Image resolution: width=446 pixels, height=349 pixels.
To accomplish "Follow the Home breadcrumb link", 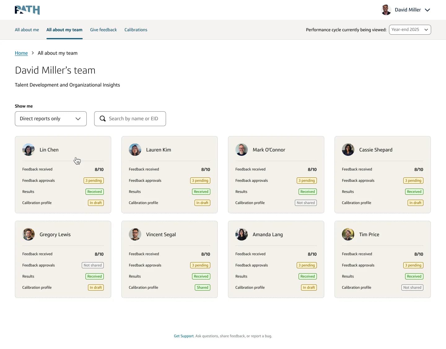I will coord(21,53).
